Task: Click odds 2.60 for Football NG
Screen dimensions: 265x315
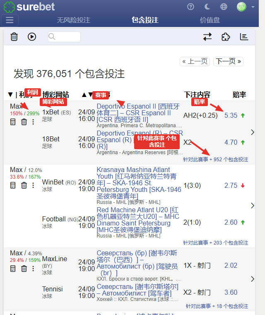Action: pos(231,222)
